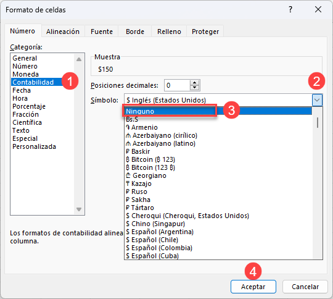The width and height of the screenshot is (333, 299).
Task: Choose Baskir symbol option
Action: (x=218, y=151)
